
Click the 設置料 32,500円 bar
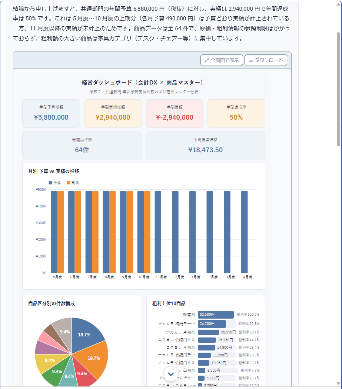click(216, 315)
